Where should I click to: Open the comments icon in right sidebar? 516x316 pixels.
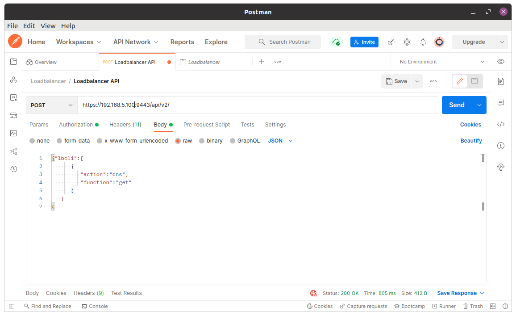point(500,103)
